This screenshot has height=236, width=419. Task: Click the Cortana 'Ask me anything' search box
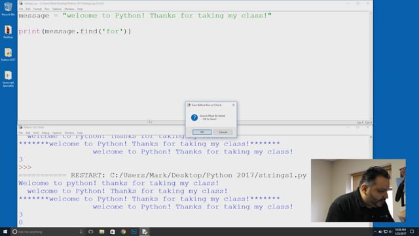click(48, 231)
